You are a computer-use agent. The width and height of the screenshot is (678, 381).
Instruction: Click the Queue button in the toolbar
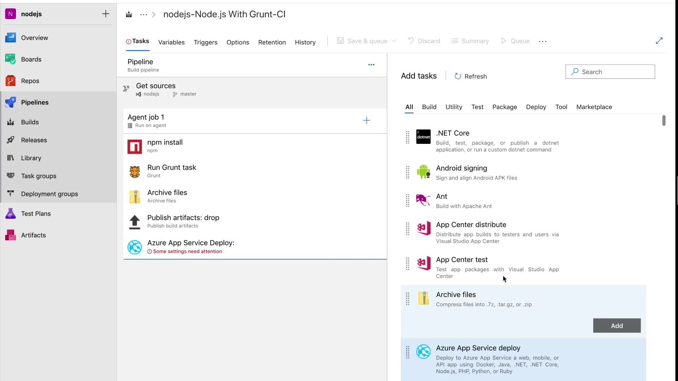point(515,41)
